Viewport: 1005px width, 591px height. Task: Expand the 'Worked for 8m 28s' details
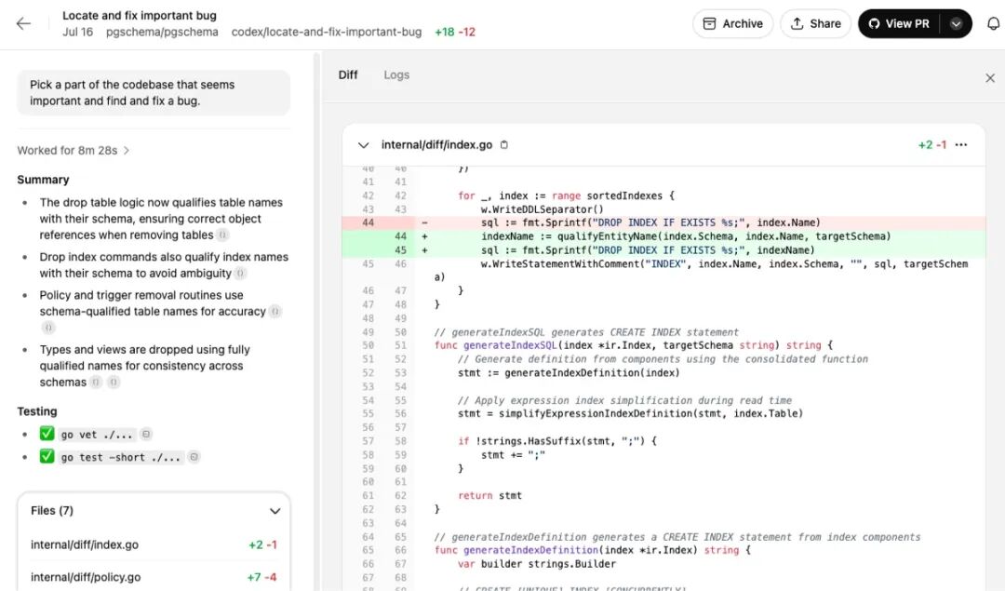pos(74,151)
